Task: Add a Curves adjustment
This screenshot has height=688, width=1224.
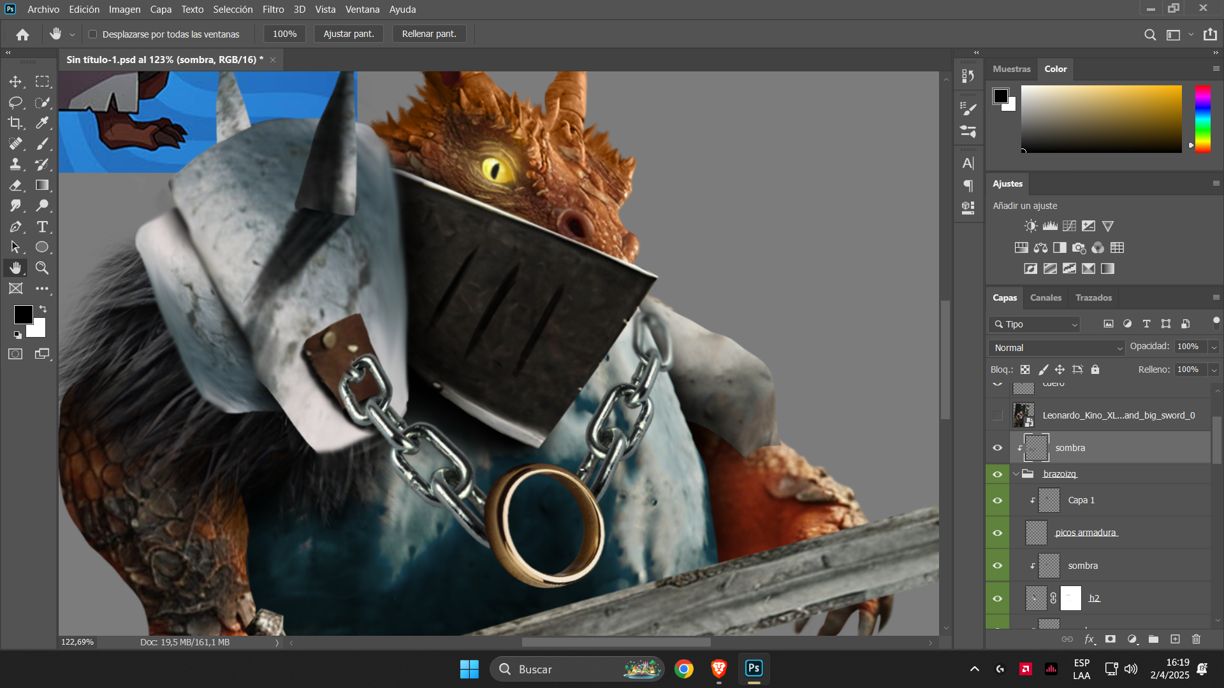Action: tap(1069, 226)
